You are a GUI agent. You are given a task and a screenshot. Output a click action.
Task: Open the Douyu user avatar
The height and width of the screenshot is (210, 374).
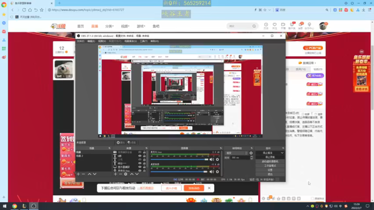(323, 26)
